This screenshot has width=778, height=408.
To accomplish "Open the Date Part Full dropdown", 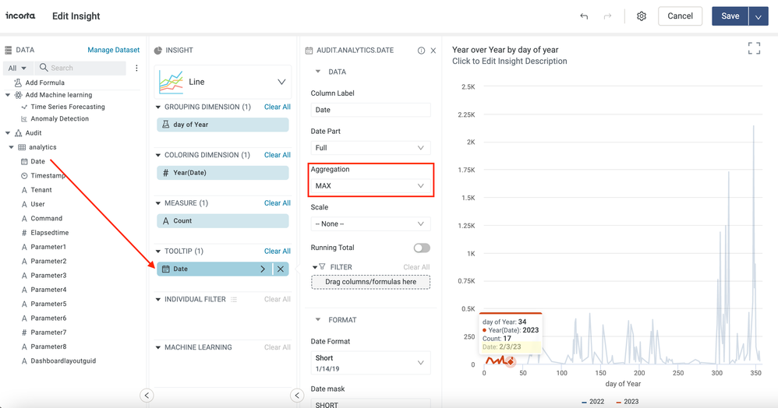I will [x=370, y=148].
